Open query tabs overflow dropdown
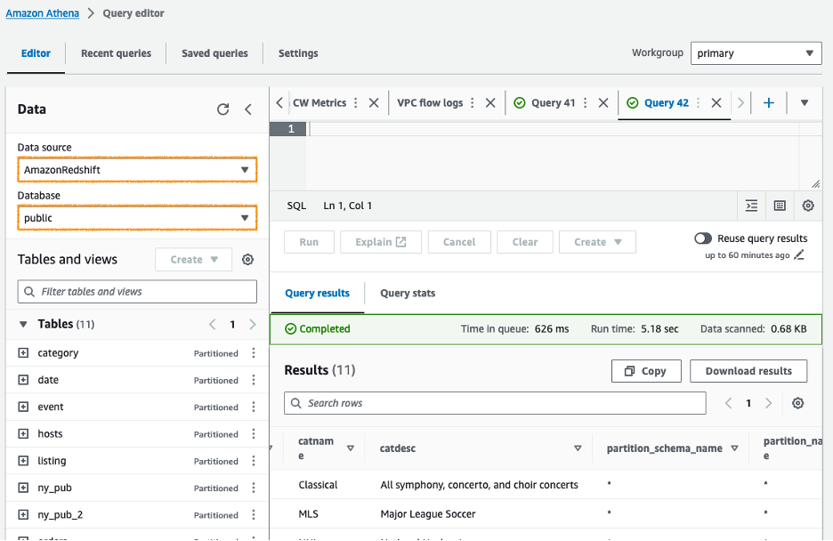Viewport: 833px width, 541px height. tap(805, 103)
